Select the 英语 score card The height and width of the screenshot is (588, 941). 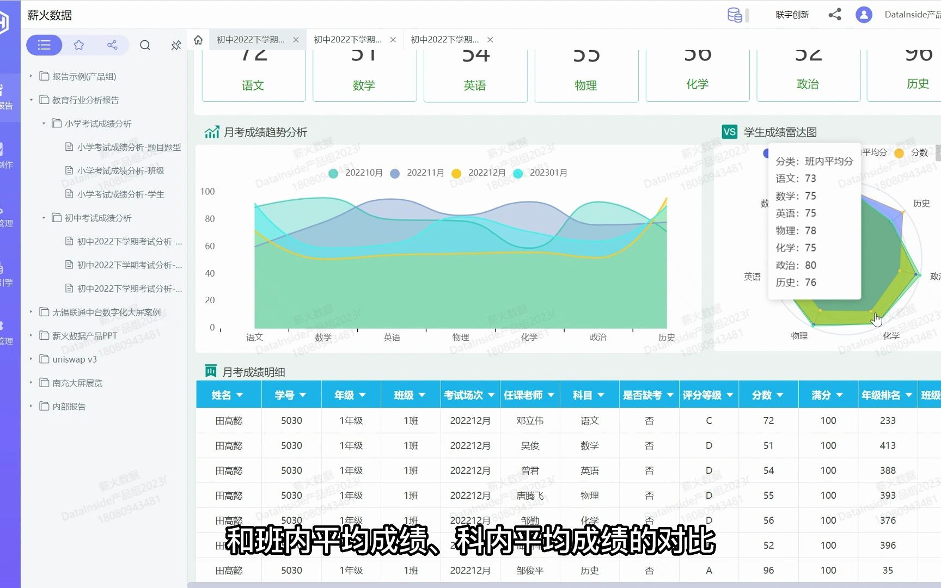click(475, 76)
